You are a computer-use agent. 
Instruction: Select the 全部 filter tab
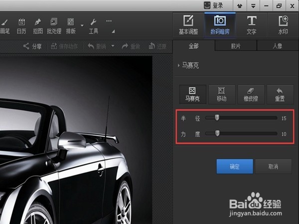194,46
